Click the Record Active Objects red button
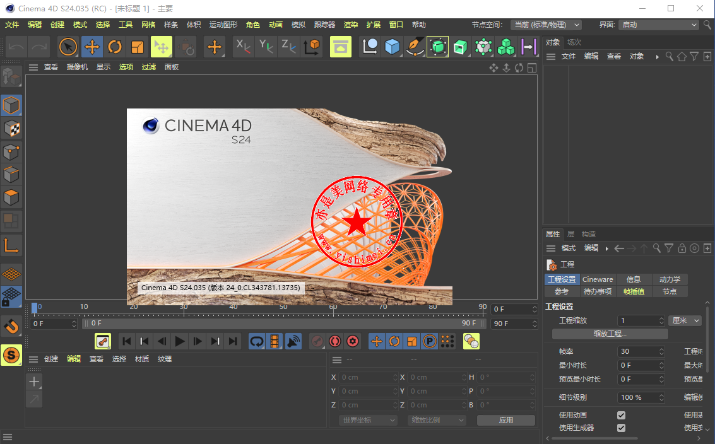The image size is (715, 444). point(317,341)
